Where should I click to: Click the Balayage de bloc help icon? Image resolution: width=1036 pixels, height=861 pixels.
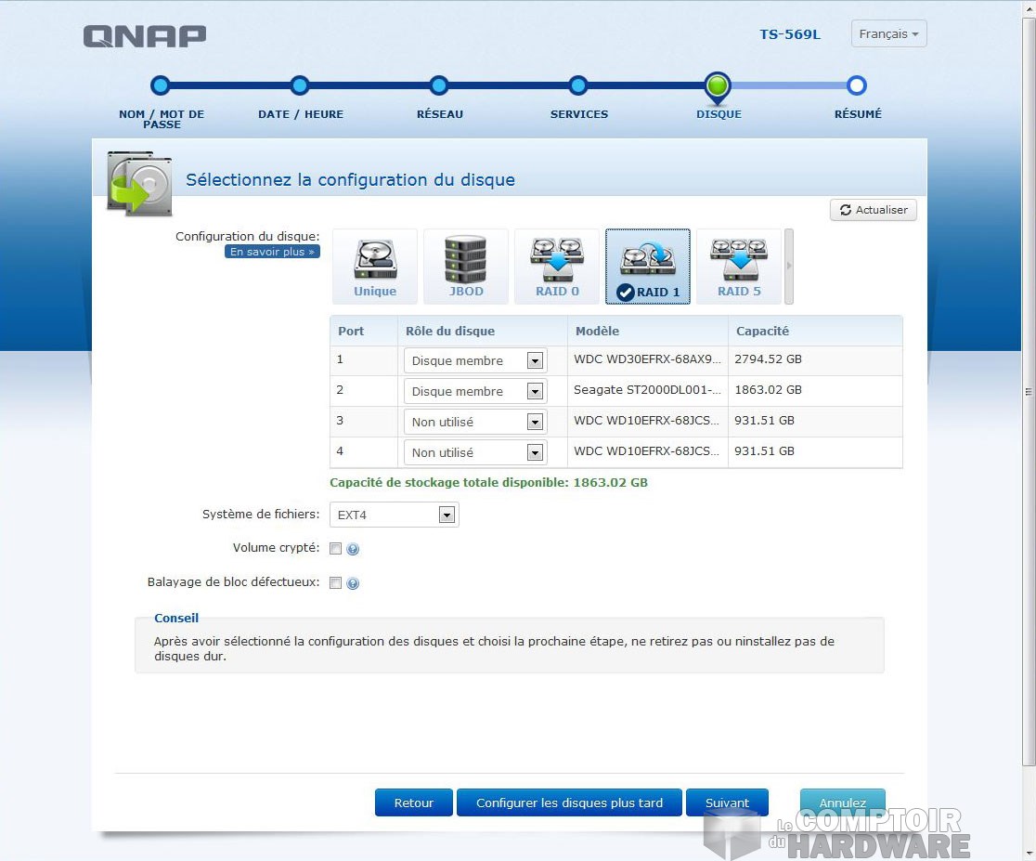point(352,583)
